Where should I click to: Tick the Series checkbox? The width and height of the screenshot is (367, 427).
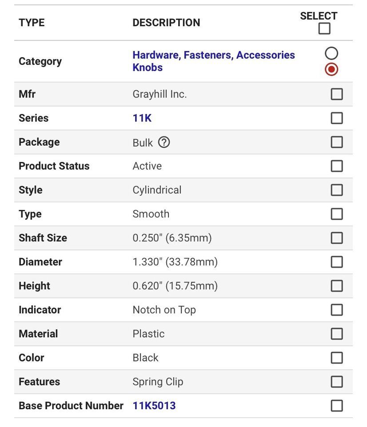tap(336, 118)
